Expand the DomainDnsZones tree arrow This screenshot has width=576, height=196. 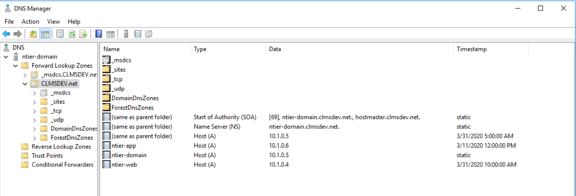point(35,129)
